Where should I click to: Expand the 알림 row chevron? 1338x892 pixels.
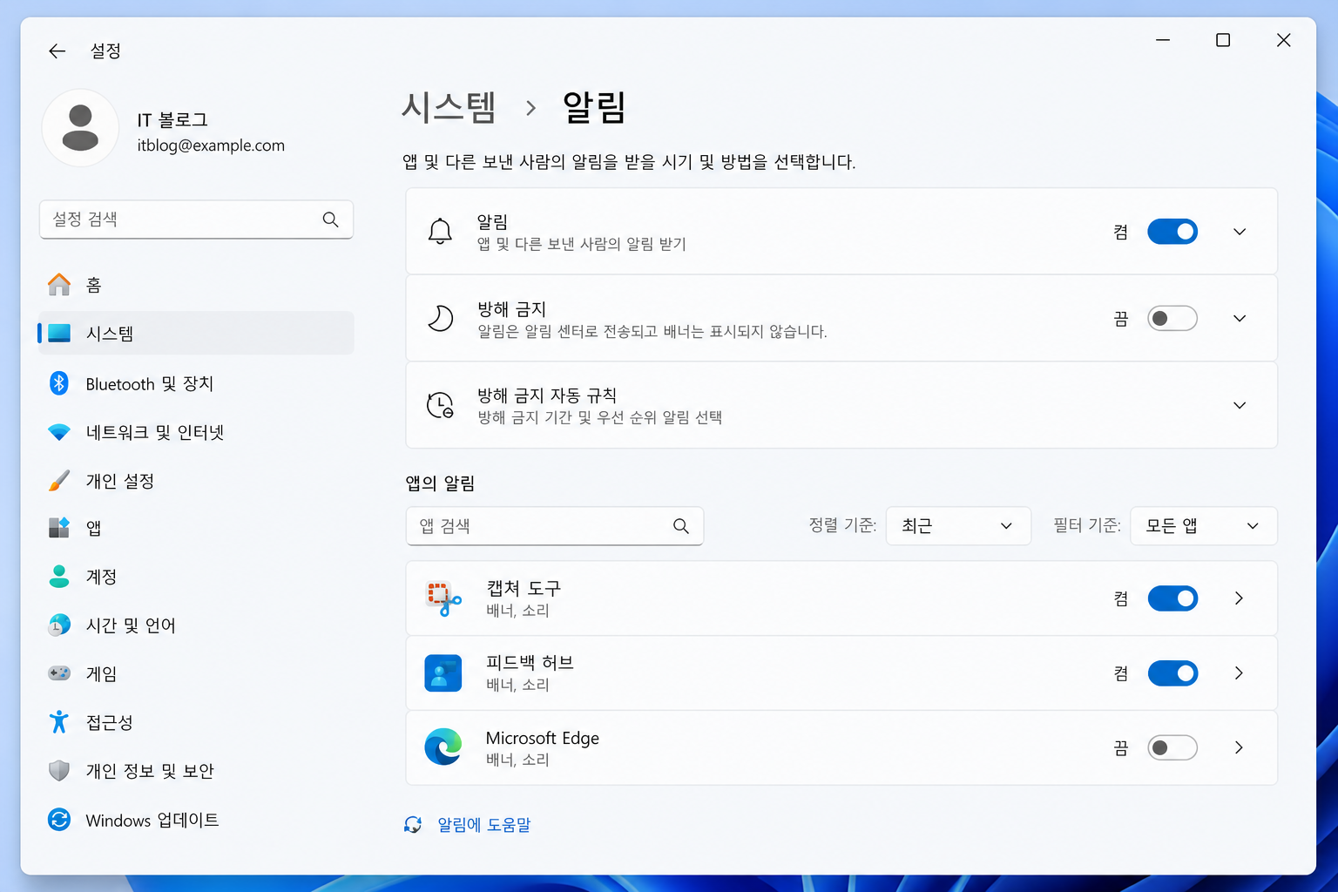[x=1240, y=232]
